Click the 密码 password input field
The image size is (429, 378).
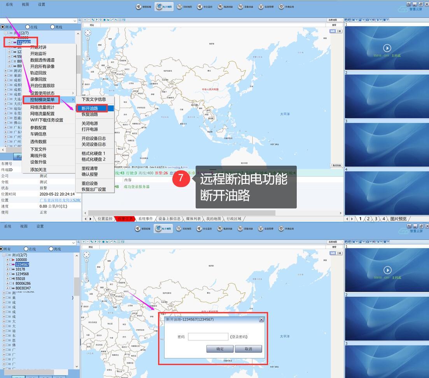click(x=208, y=337)
